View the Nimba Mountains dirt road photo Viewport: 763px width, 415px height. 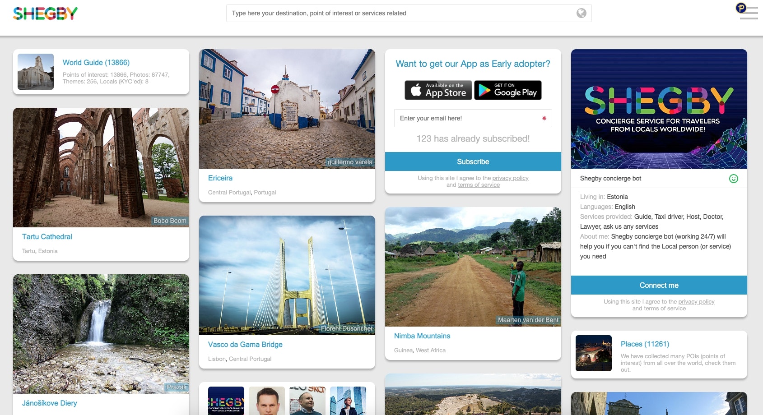(x=473, y=267)
